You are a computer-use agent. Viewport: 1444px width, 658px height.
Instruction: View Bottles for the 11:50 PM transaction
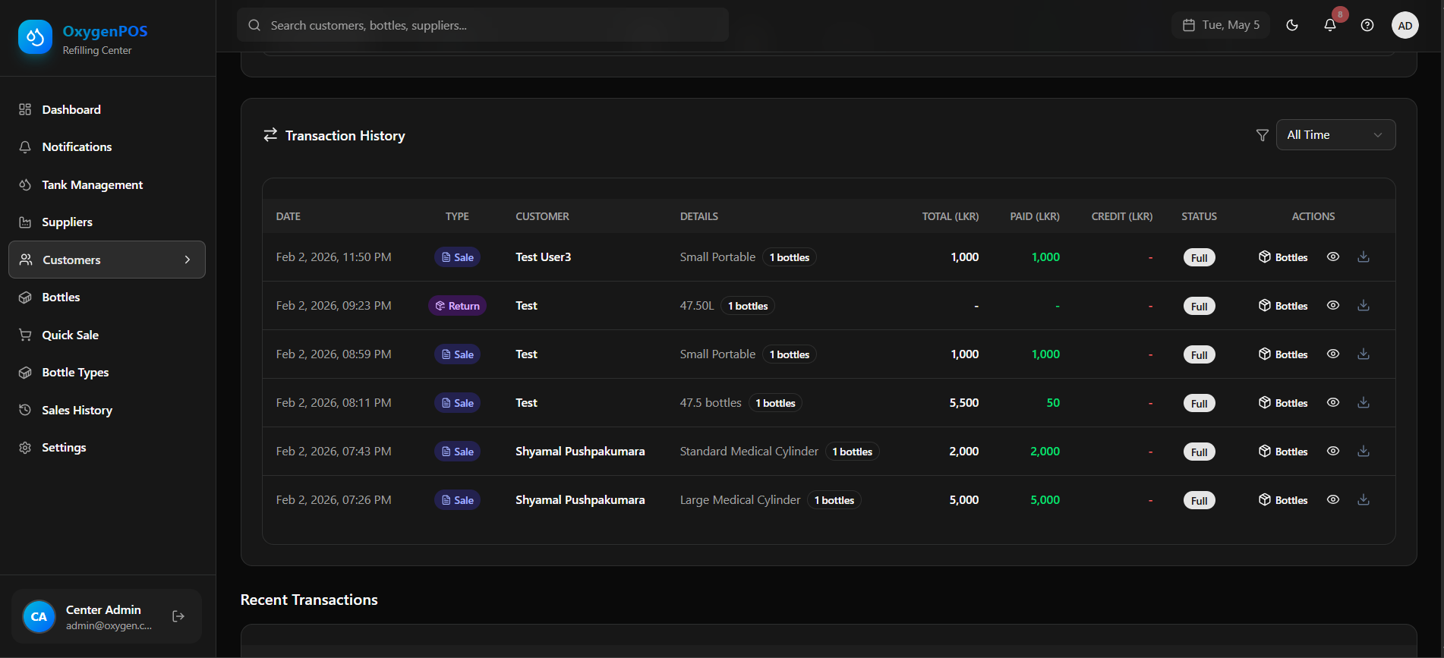click(1283, 257)
